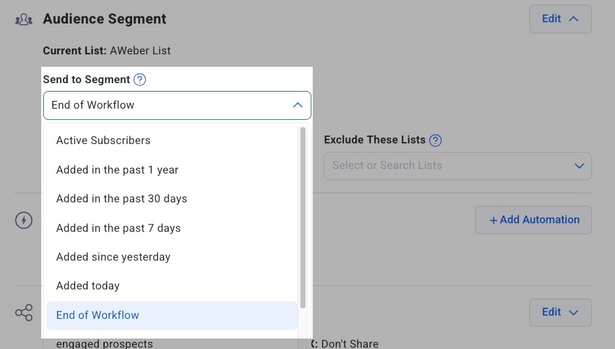
Task: Select Added in the past 7 days
Action: pos(118,228)
